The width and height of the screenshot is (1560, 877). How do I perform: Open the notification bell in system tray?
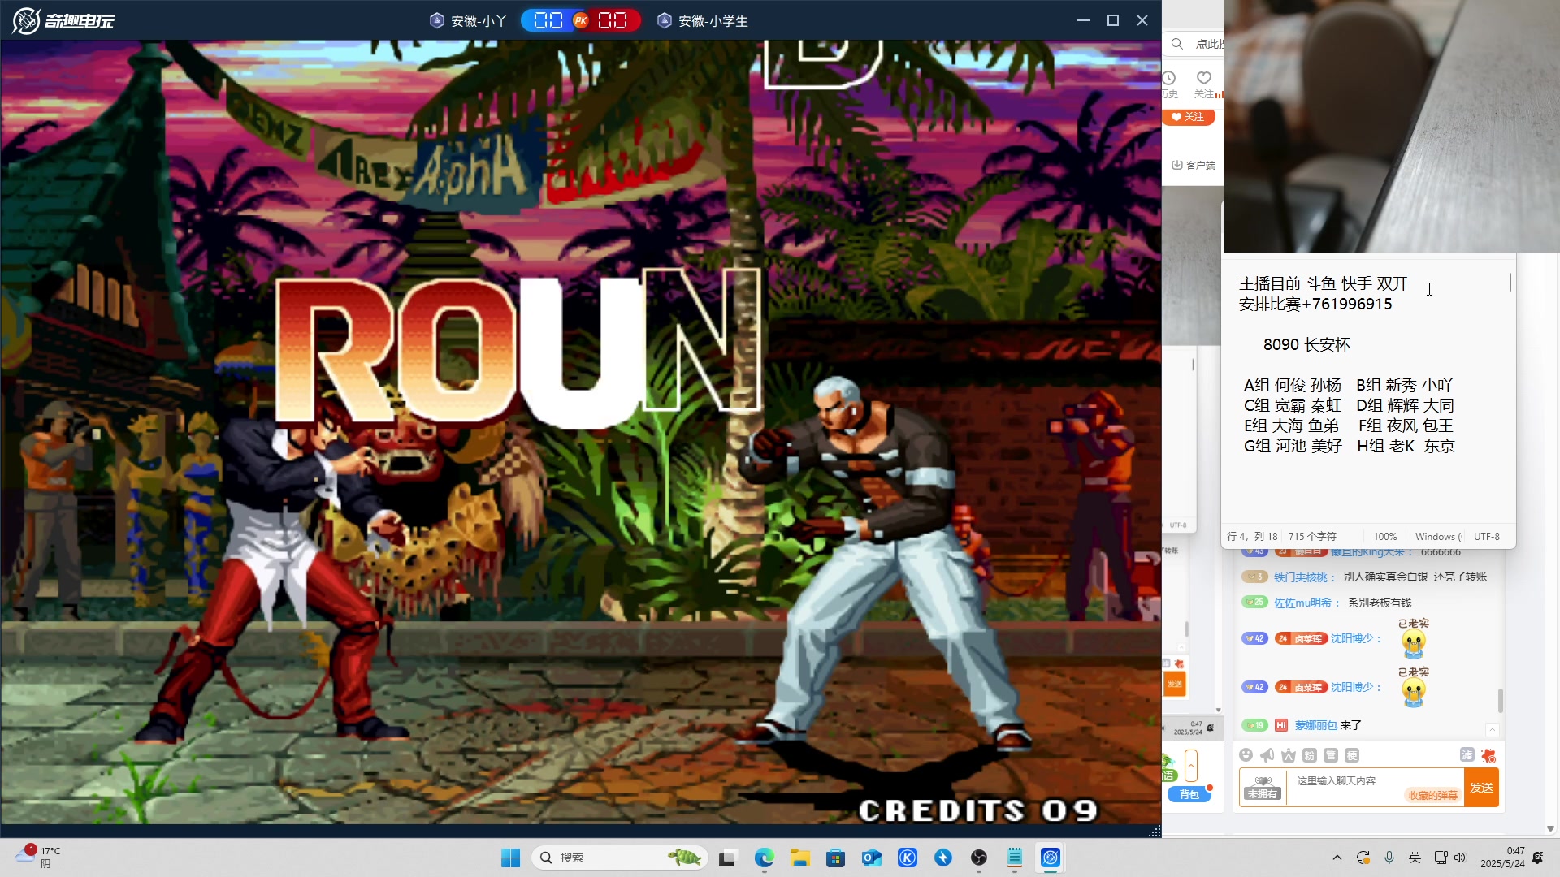pyautogui.click(x=1538, y=858)
